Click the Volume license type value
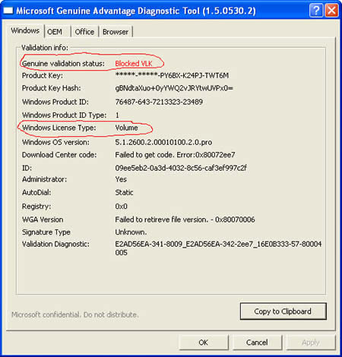Viewport: 342px width, 357px height. 126,128
